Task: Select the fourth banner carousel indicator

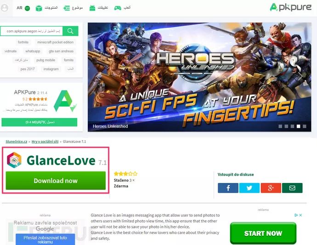Action: pos(299,126)
